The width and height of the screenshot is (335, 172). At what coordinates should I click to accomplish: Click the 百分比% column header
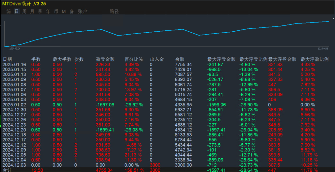134,59
